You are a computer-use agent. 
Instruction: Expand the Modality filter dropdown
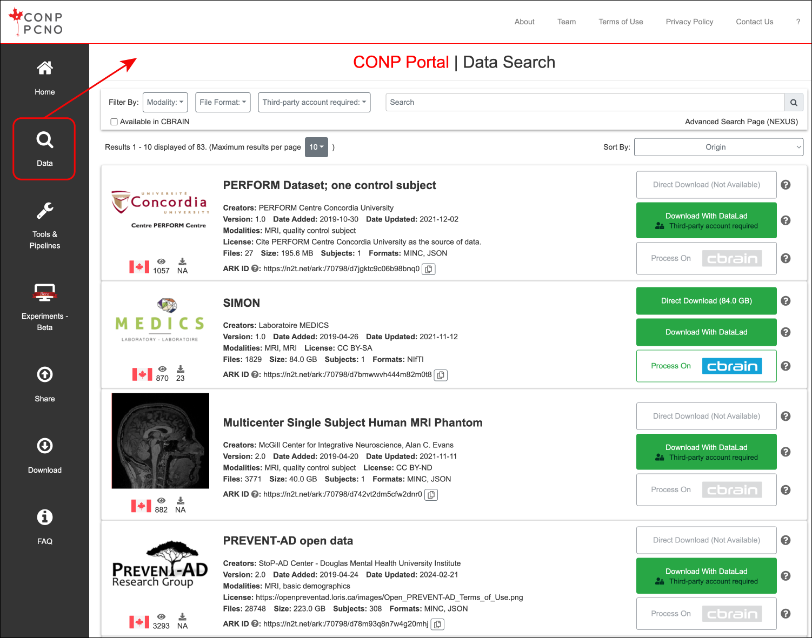[165, 102]
